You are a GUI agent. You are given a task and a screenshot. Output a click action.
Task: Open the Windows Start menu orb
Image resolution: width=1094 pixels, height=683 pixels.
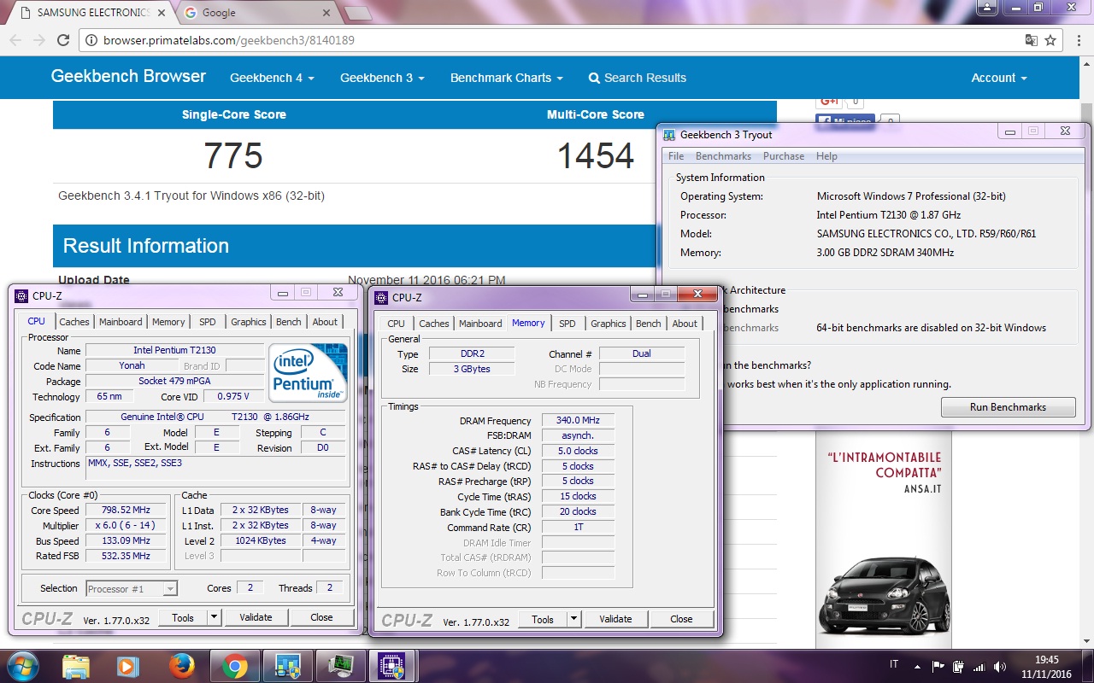(21, 667)
